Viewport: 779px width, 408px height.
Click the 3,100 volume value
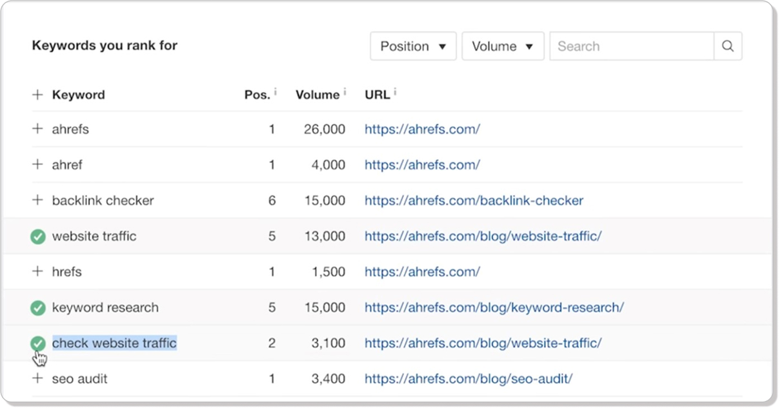pyautogui.click(x=329, y=343)
